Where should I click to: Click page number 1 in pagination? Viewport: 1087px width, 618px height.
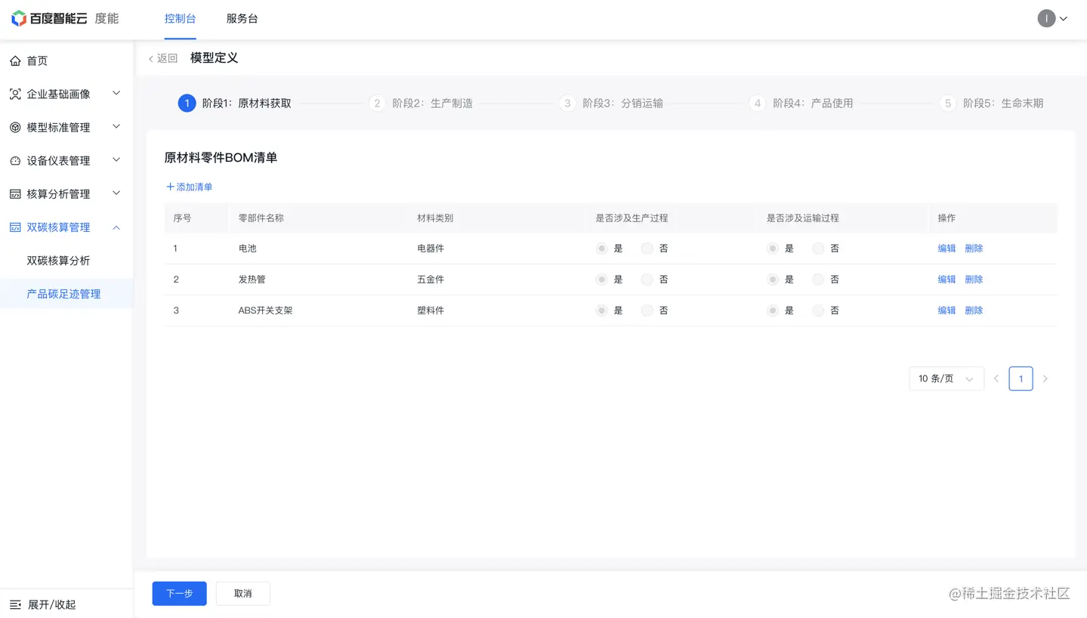point(1021,379)
